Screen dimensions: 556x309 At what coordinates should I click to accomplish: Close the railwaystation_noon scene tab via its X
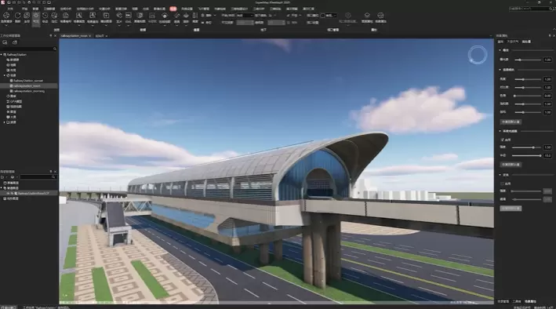click(90, 36)
